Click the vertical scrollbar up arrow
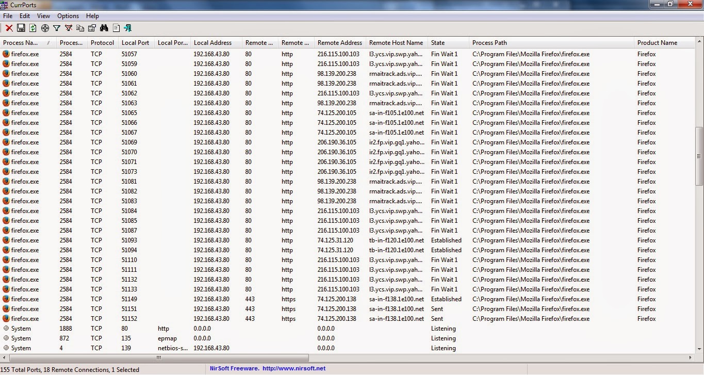Viewport: 704px width, 375px height. pyautogui.click(x=699, y=42)
